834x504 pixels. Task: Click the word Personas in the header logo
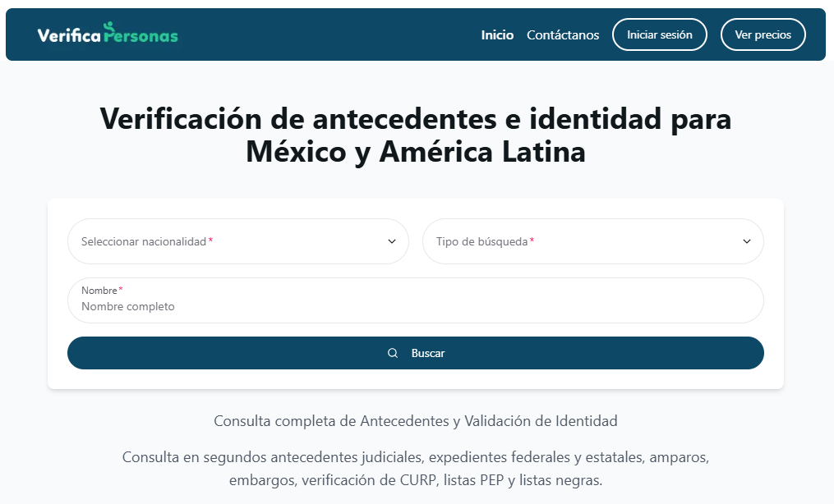point(142,35)
